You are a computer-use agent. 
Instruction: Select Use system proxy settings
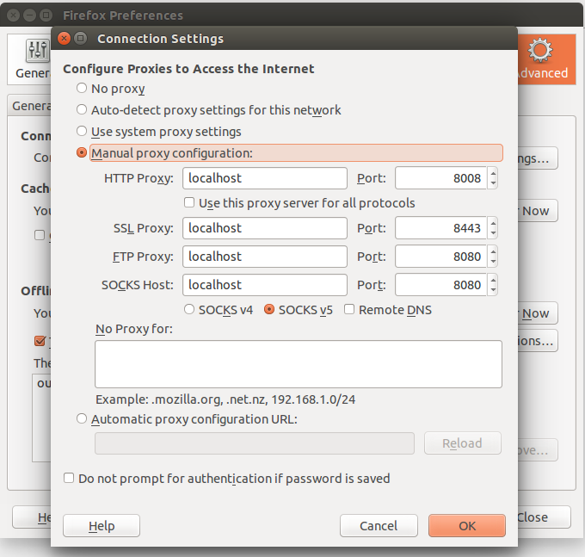point(82,132)
